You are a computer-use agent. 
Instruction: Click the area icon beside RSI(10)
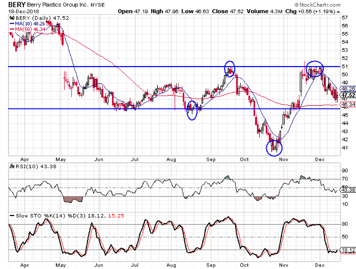[12, 166]
